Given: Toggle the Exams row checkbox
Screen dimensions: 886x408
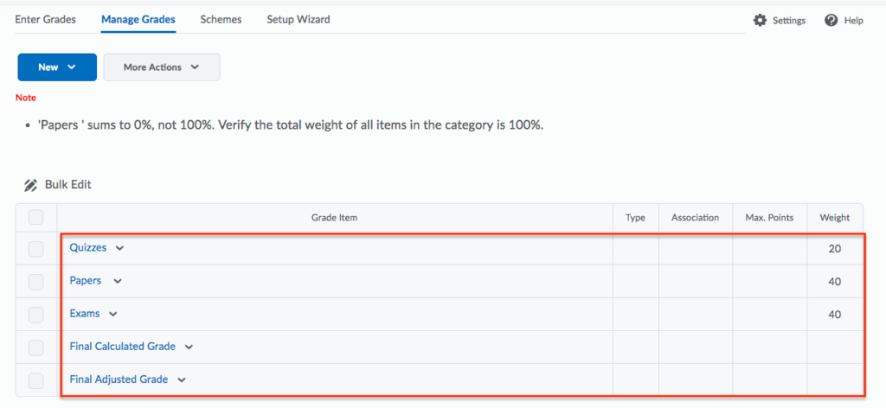Looking at the screenshot, I should click(x=35, y=314).
